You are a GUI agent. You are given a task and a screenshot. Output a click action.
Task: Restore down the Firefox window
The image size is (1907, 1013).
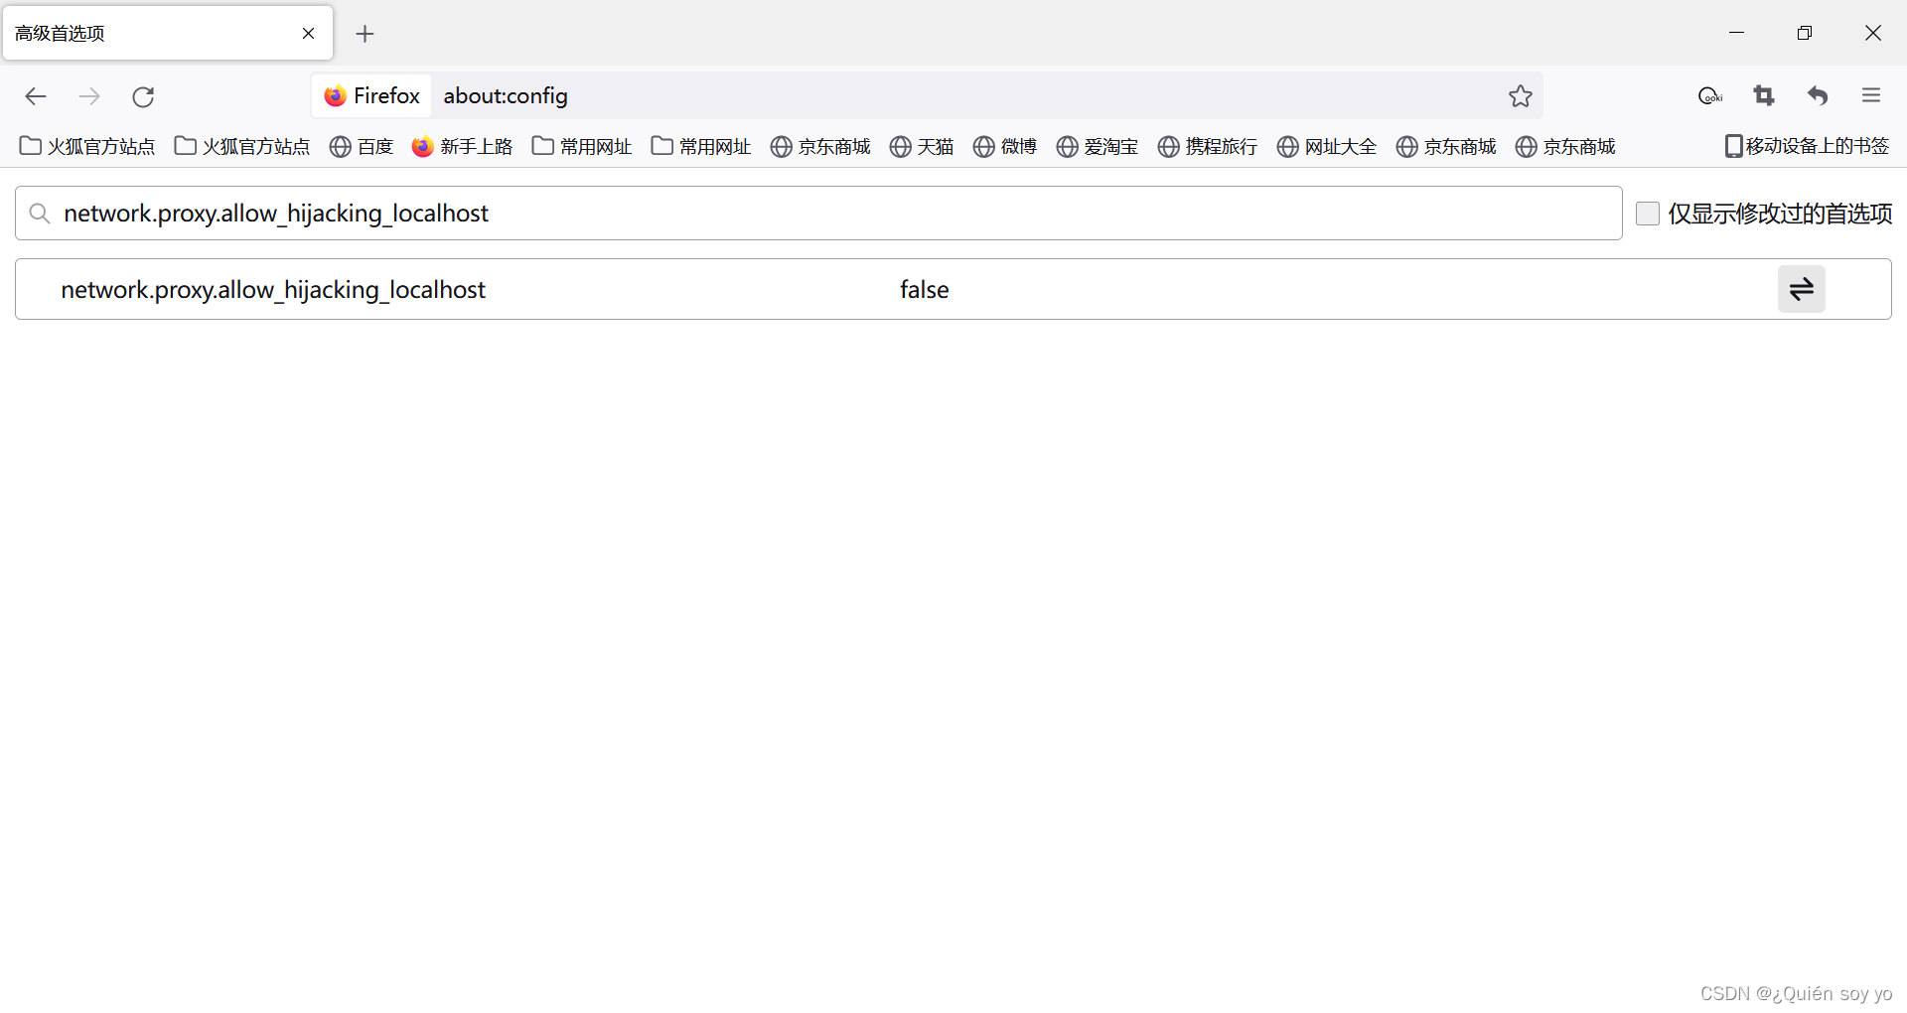tap(1805, 33)
